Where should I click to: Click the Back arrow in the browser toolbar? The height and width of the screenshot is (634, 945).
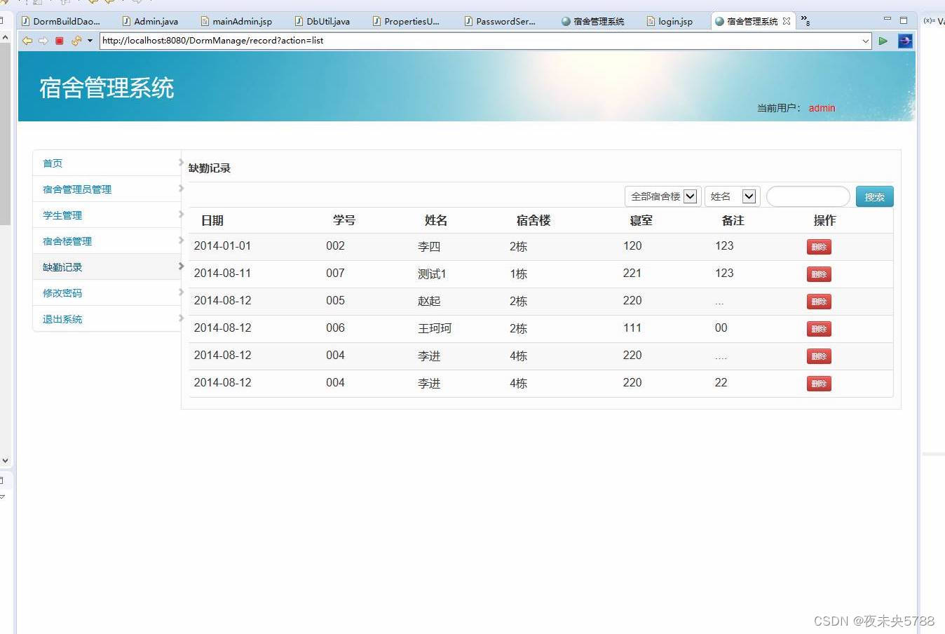[x=27, y=41]
